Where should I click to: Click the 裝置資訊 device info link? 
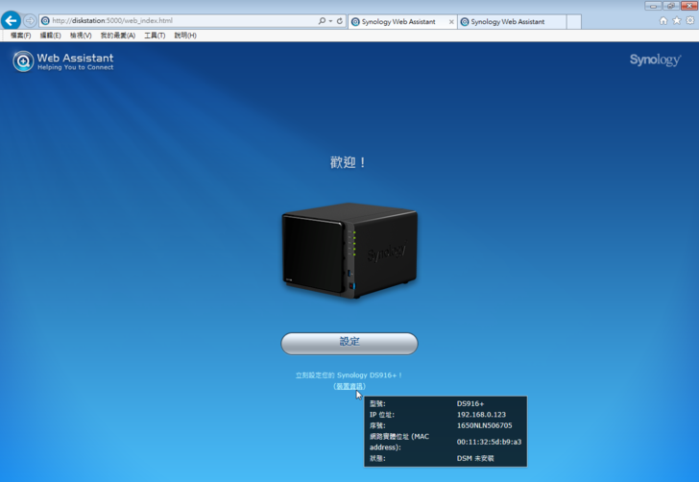[x=349, y=386]
